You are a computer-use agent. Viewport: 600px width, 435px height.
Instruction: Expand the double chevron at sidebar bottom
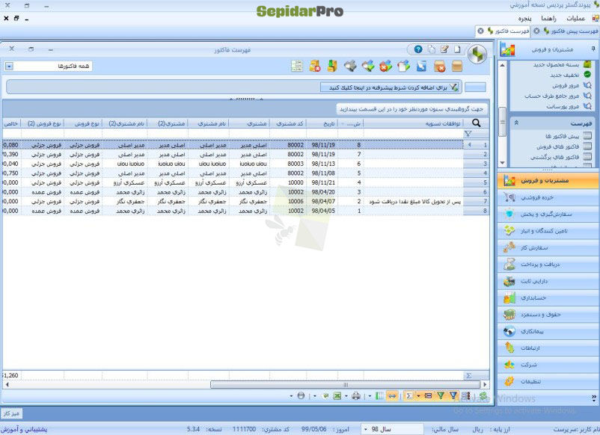point(593,398)
